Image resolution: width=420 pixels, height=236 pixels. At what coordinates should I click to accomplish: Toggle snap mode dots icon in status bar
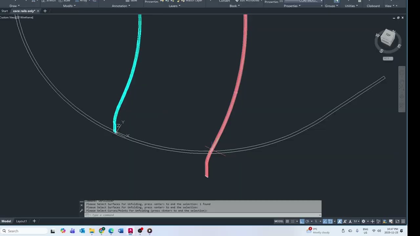tap(293, 221)
